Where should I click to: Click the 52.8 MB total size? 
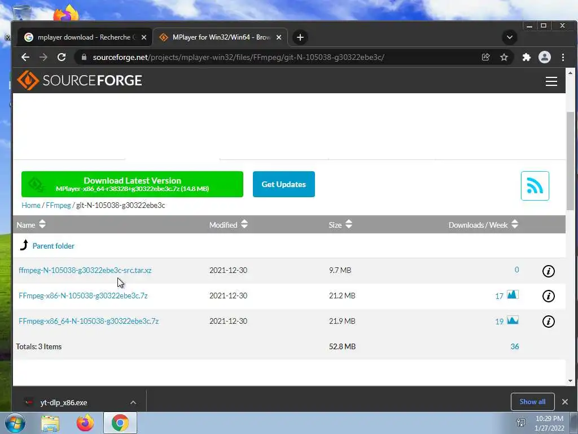[342, 346]
